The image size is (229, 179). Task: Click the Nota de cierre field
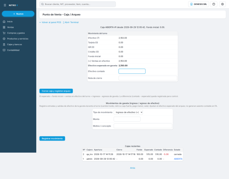click(148, 78)
